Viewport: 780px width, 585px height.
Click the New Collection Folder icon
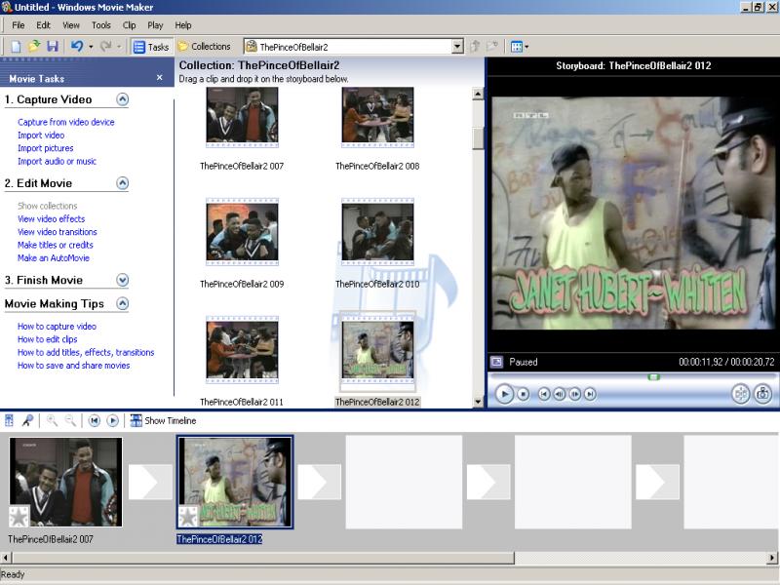click(x=492, y=47)
